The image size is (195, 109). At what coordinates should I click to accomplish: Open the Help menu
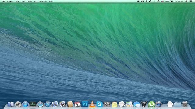pos(51,1)
